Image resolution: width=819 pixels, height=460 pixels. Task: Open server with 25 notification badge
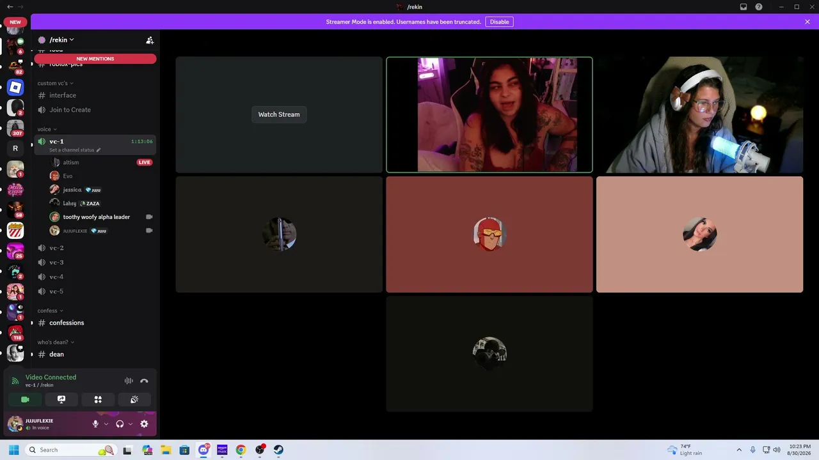(15, 250)
